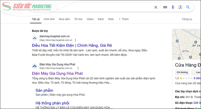Viewport: 201px width, 109px height.
Task: Click the blue magnifier search icon
Action: pyautogui.click(x=188, y=7)
